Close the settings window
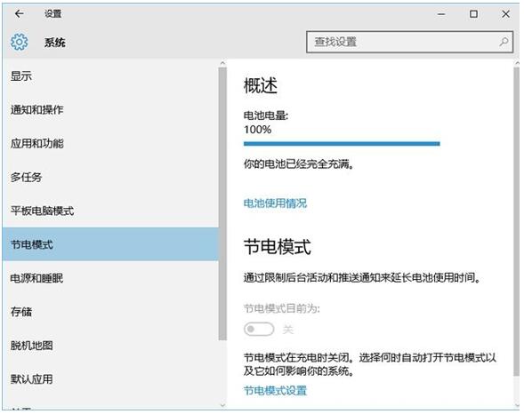 tap(505, 14)
